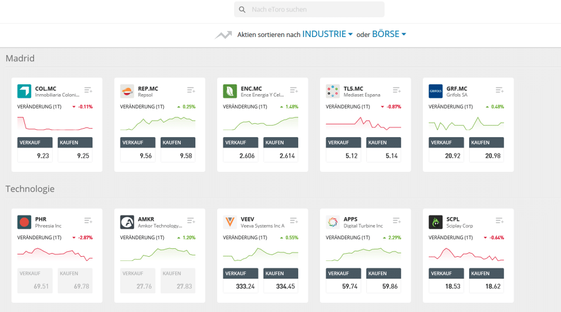This screenshot has width=561, height=312.
Task: Add PHR to watchlist icon
Action: tap(88, 221)
